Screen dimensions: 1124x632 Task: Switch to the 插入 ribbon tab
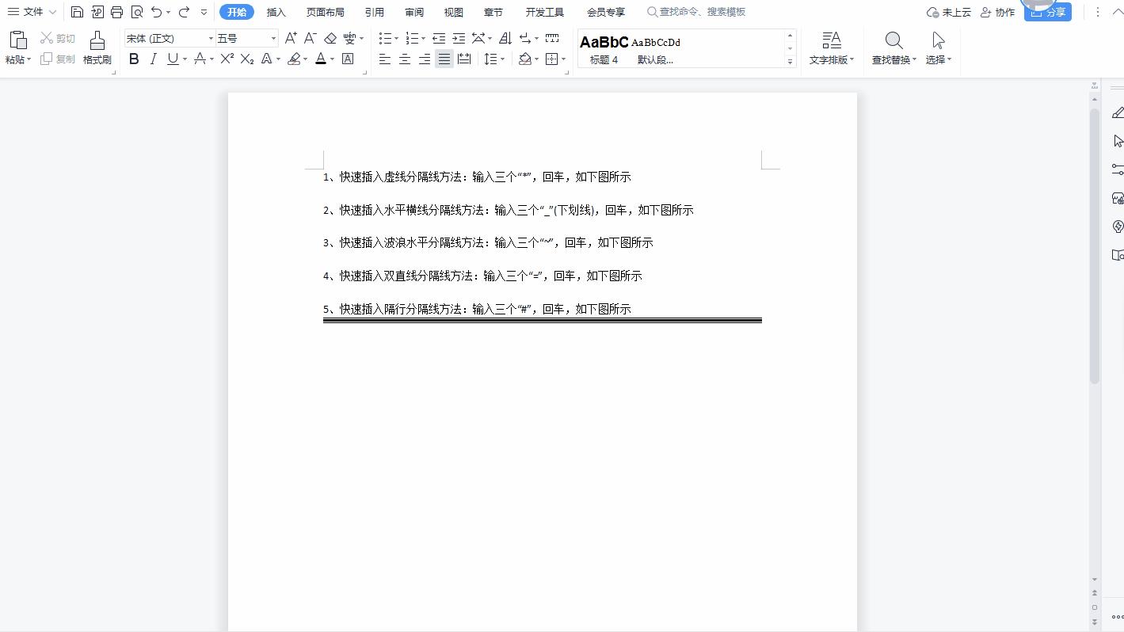coord(276,12)
